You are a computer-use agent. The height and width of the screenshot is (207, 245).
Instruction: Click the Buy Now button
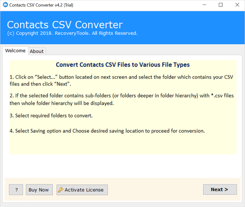click(39, 190)
